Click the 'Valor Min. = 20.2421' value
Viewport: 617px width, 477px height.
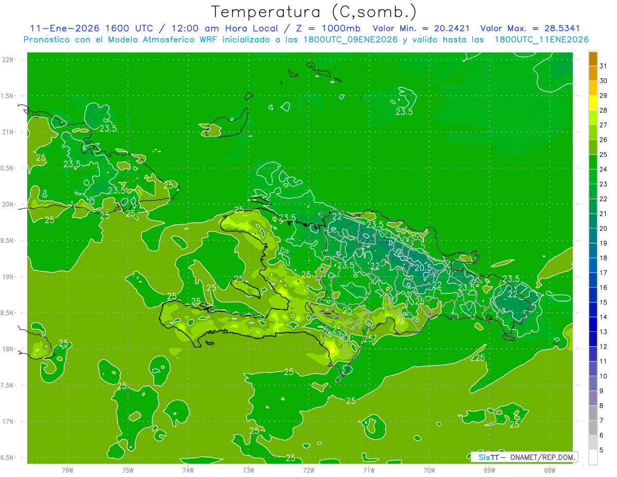click(x=422, y=28)
